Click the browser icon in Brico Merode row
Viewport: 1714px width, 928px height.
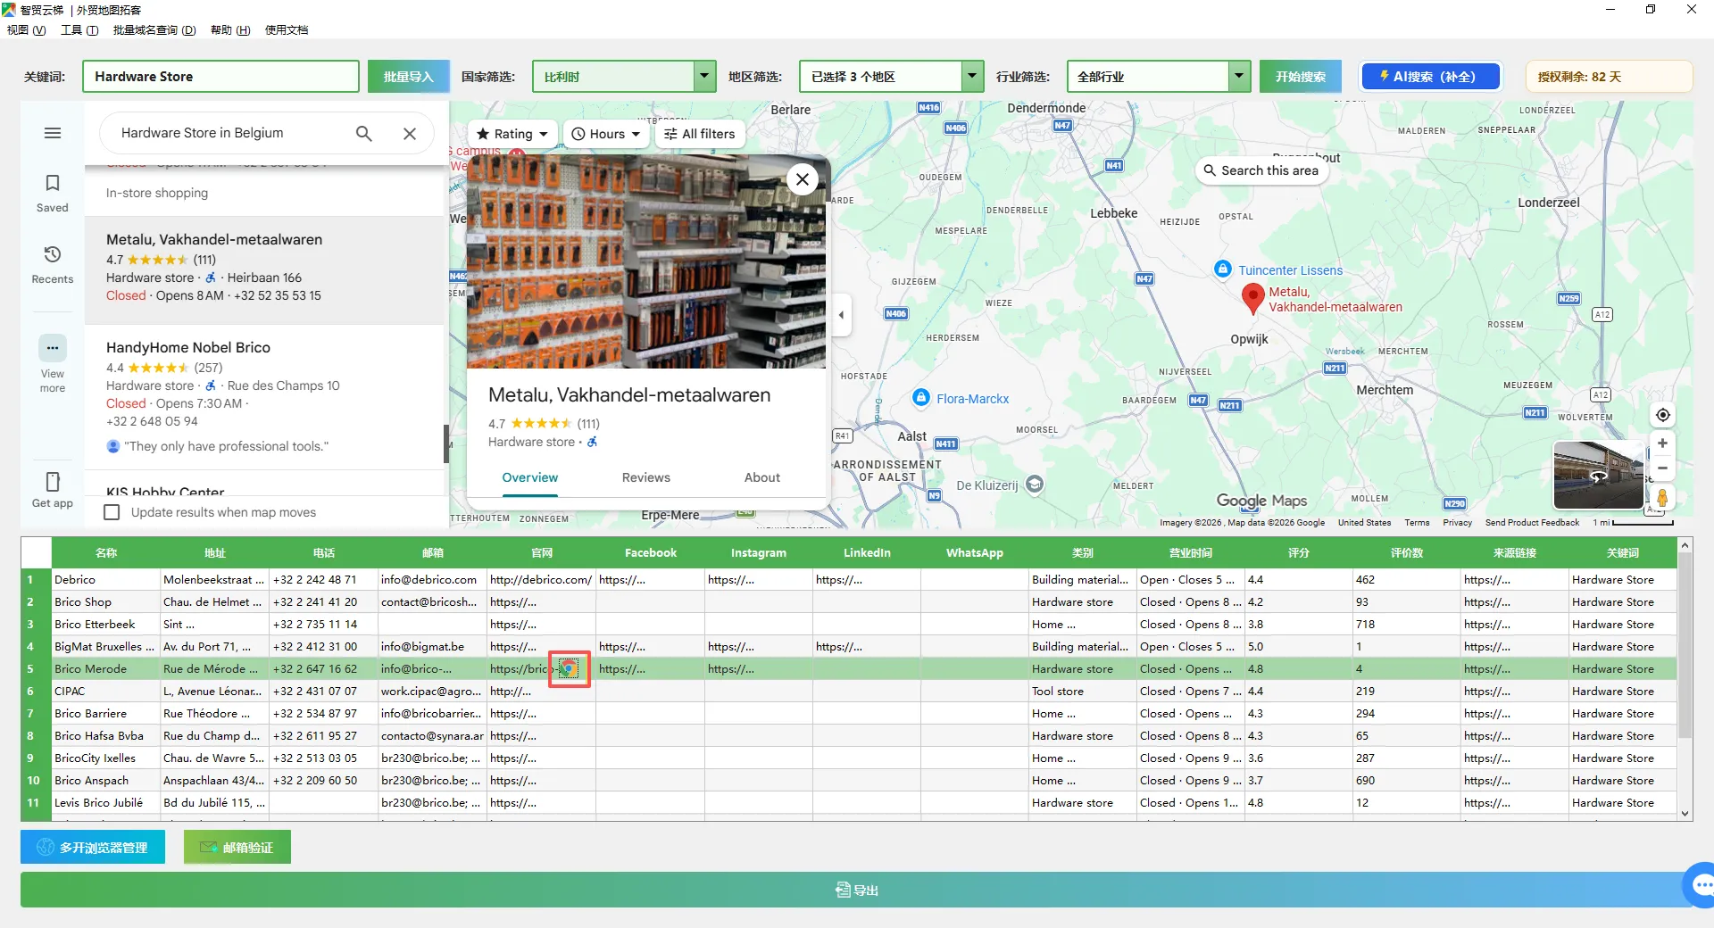click(569, 668)
